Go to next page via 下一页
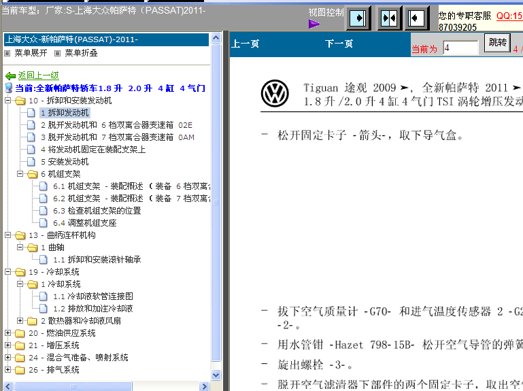Image resolution: width=523 pixels, height=391 pixels. point(339,44)
